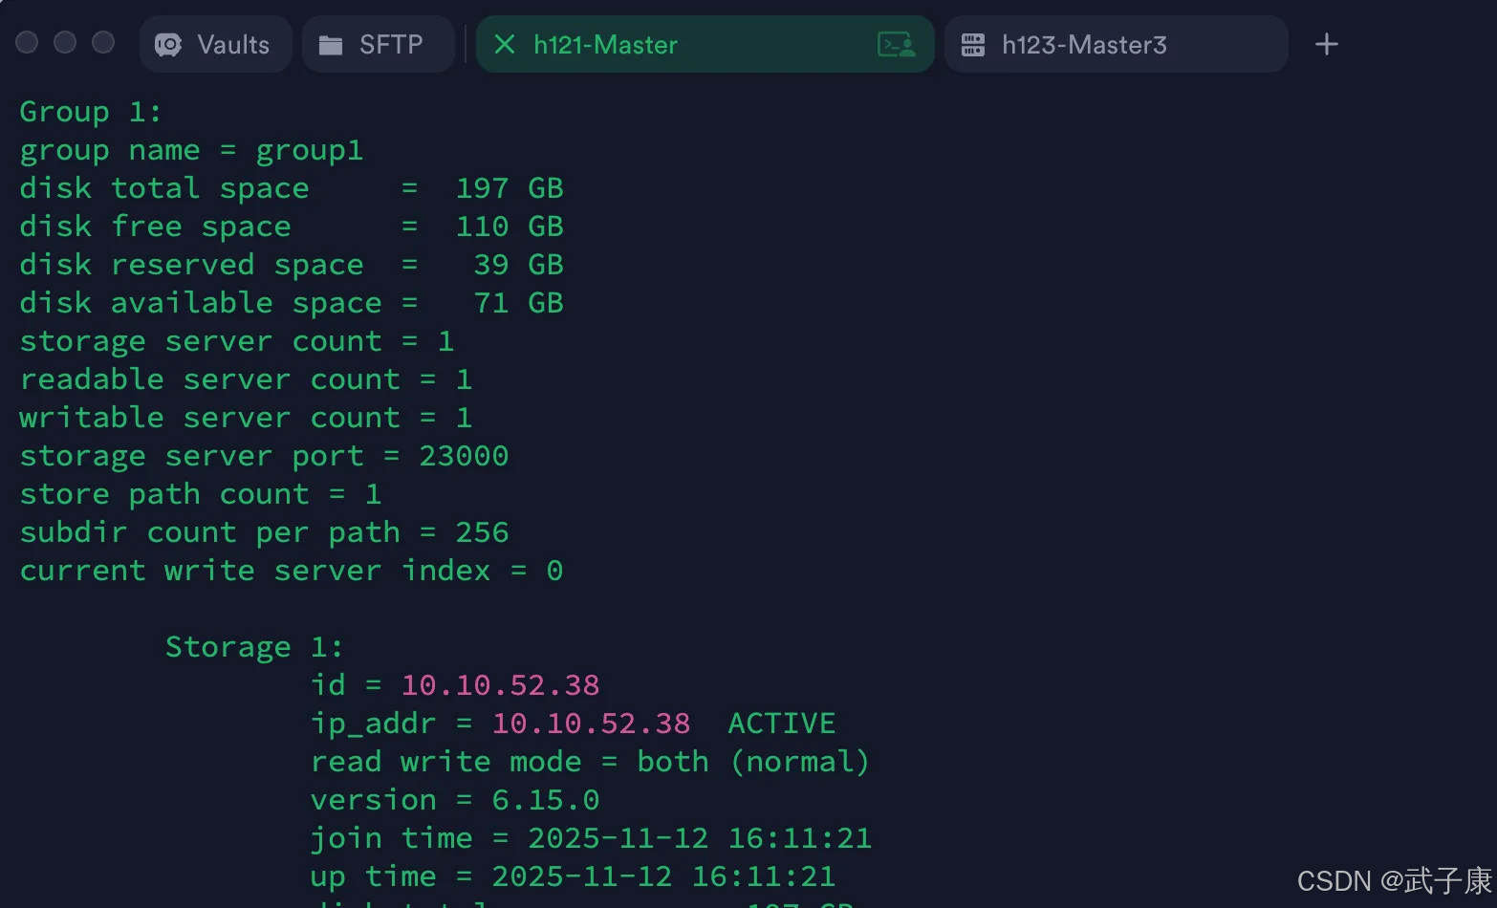Image resolution: width=1497 pixels, height=908 pixels.
Task: Click the green maximize window button
Action: (103, 42)
